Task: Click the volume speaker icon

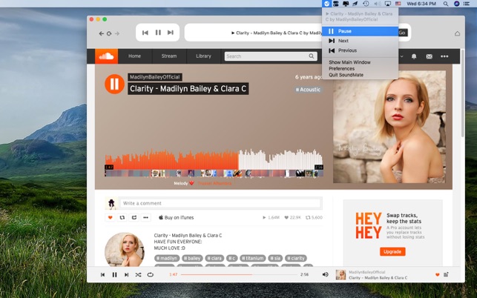Action: (325, 274)
